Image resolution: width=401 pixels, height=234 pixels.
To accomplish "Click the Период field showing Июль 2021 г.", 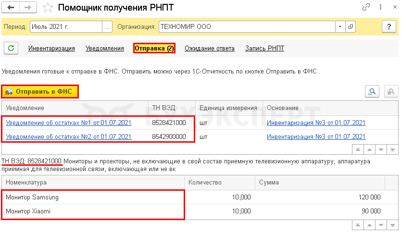I will point(66,26).
